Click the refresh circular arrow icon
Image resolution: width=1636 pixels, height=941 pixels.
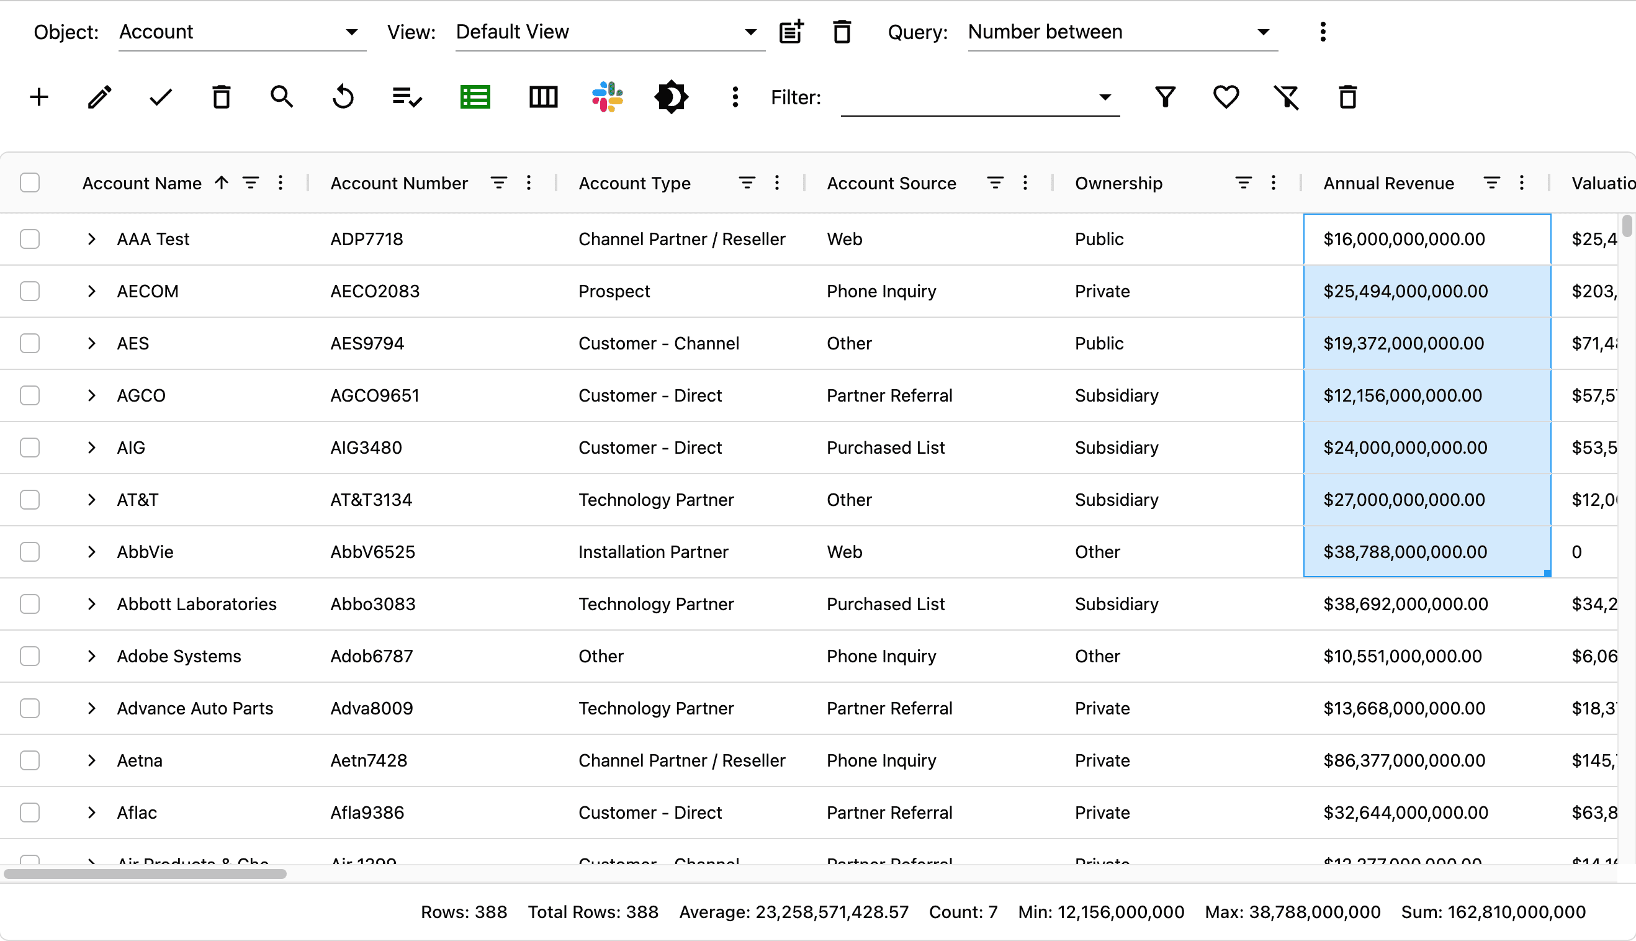tap(343, 97)
